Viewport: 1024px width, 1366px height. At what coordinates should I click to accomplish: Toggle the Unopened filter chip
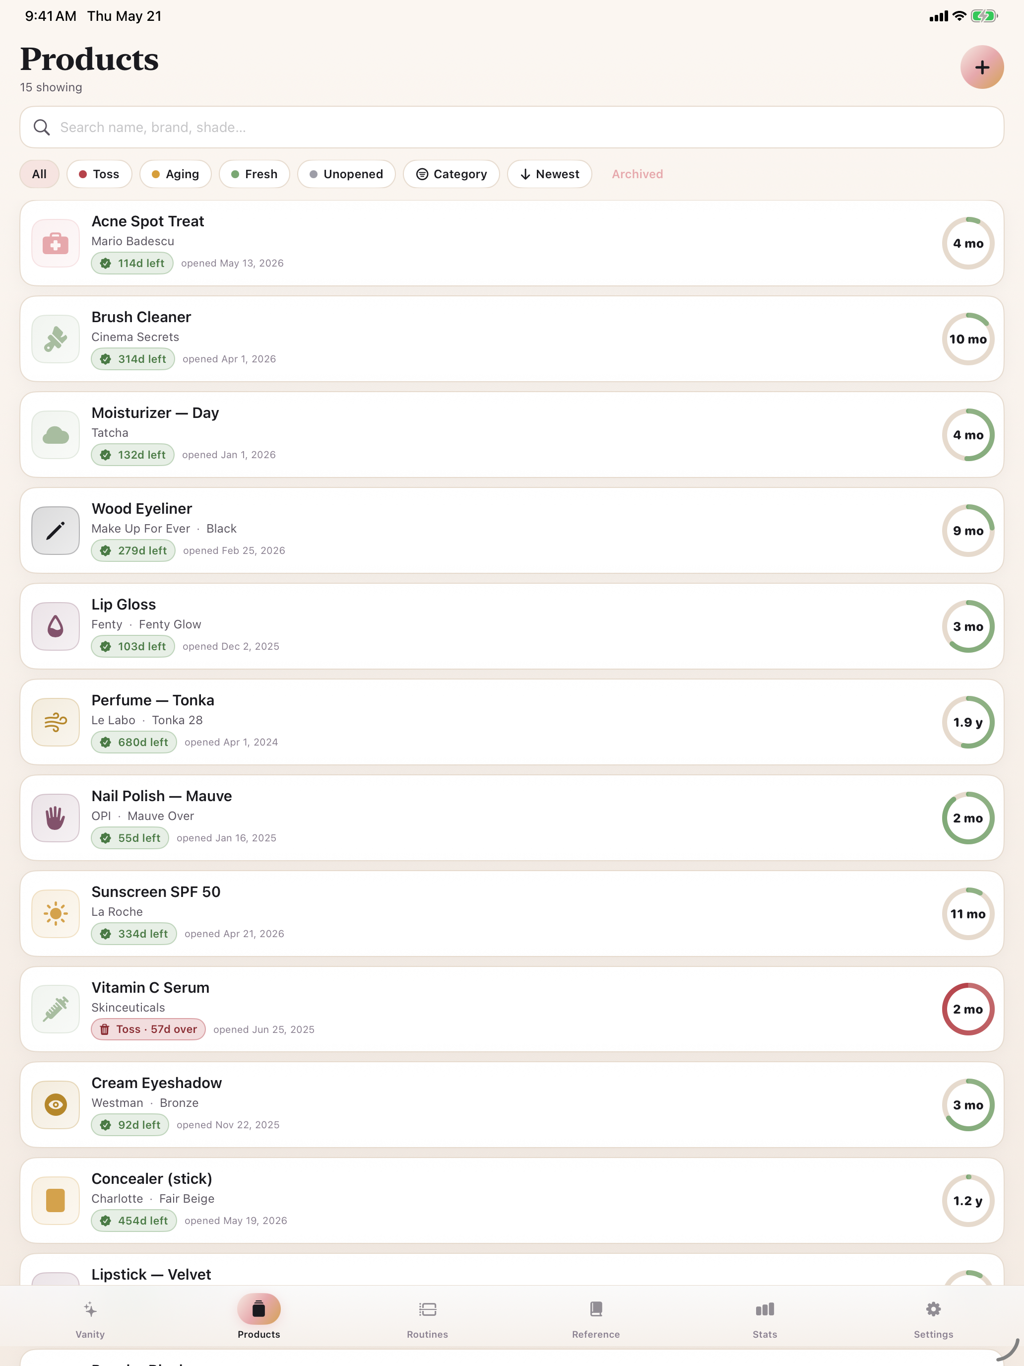click(x=346, y=174)
